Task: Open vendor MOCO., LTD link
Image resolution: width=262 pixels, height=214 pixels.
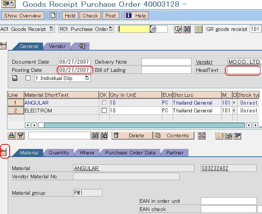Action: tap(245, 62)
